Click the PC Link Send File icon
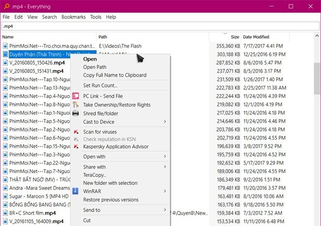321x226 pixels. [x=76, y=96]
